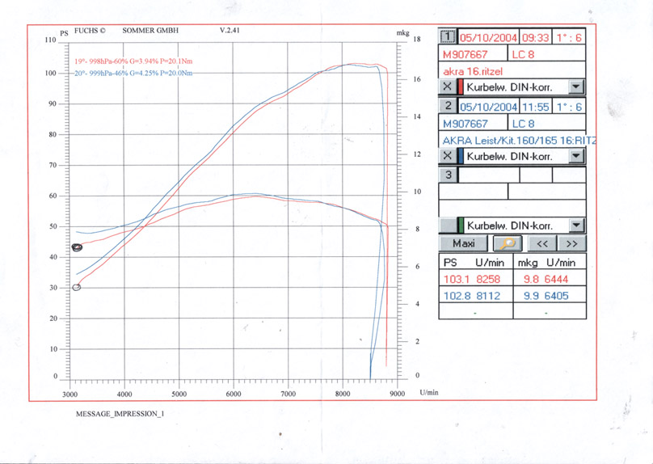Image resolution: width=653 pixels, height=464 pixels.
Task: Toggle X checkbox for red run 1
Action: click(448, 86)
